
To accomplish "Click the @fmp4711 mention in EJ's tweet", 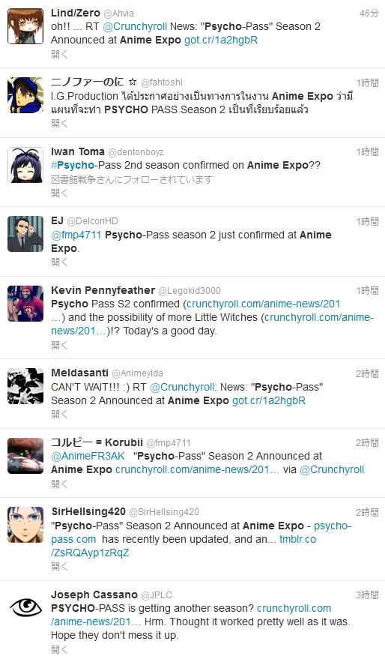I will [x=76, y=235].
